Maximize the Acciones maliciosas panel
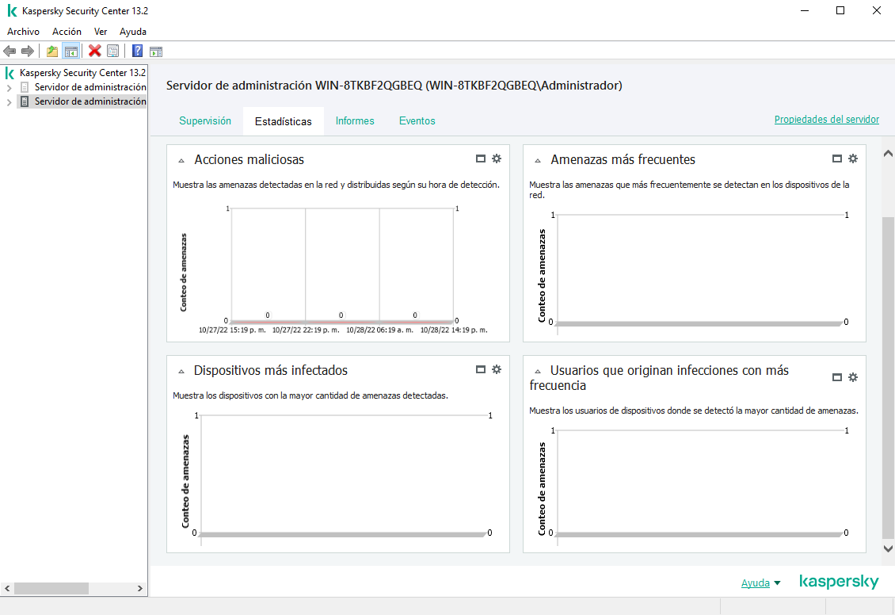 (481, 159)
